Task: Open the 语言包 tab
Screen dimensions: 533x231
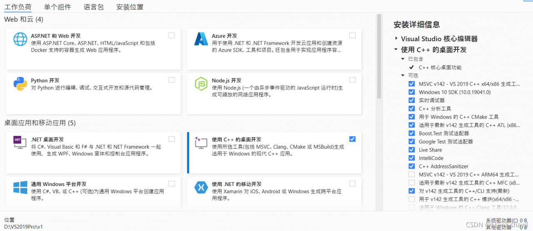Action: click(94, 7)
